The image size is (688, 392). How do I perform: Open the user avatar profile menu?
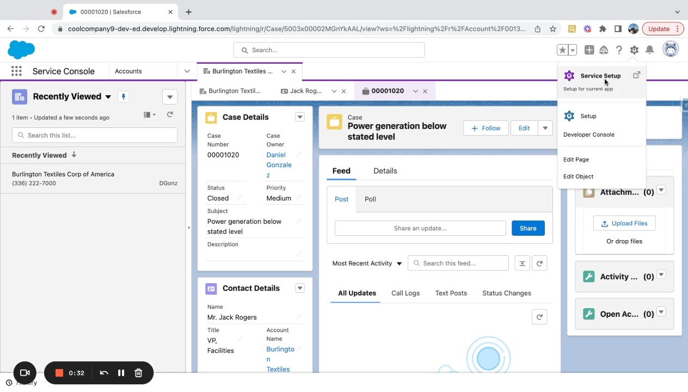click(671, 50)
